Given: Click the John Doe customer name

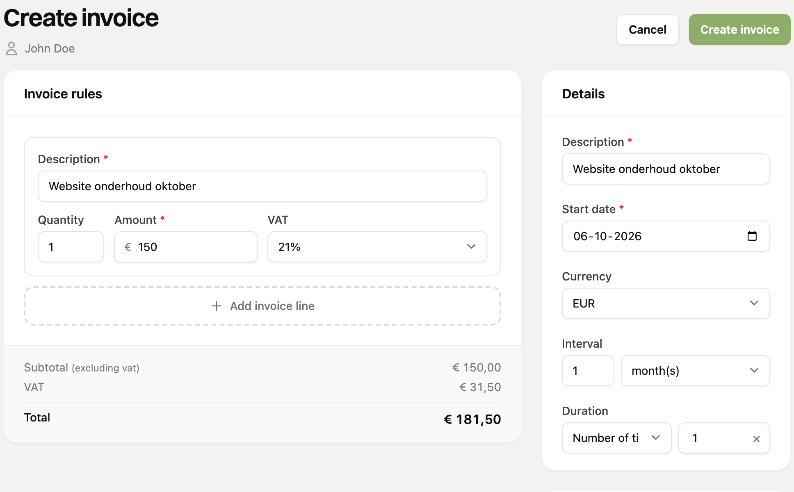Looking at the screenshot, I should click(x=50, y=48).
